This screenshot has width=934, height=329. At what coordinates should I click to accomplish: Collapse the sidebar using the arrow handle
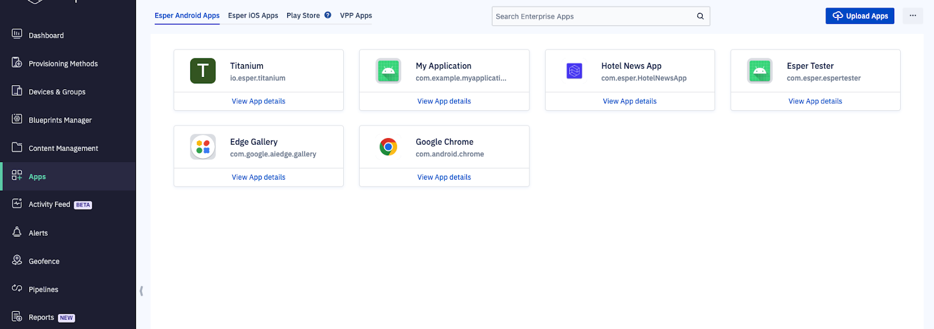tap(141, 290)
